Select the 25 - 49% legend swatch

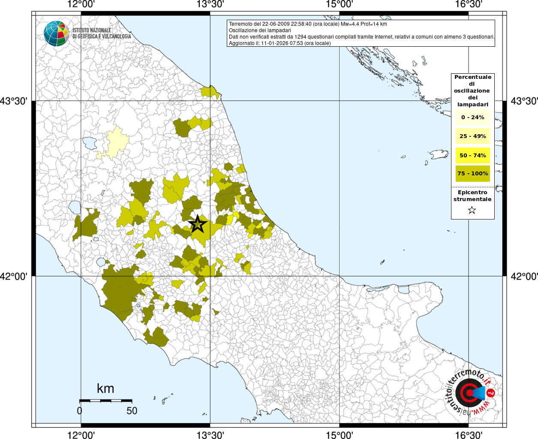click(472, 136)
